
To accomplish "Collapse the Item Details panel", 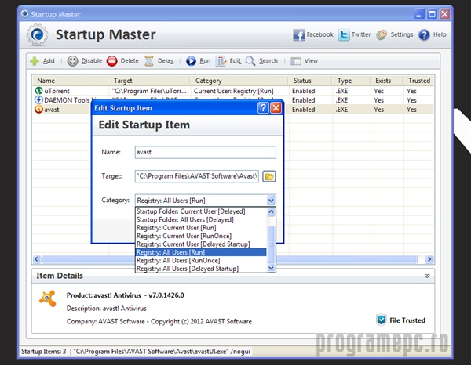I will click(x=427, y=276).
